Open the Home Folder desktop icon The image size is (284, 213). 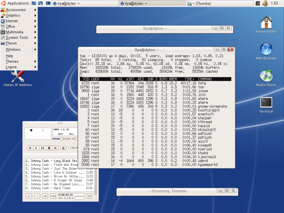point(266,24)
